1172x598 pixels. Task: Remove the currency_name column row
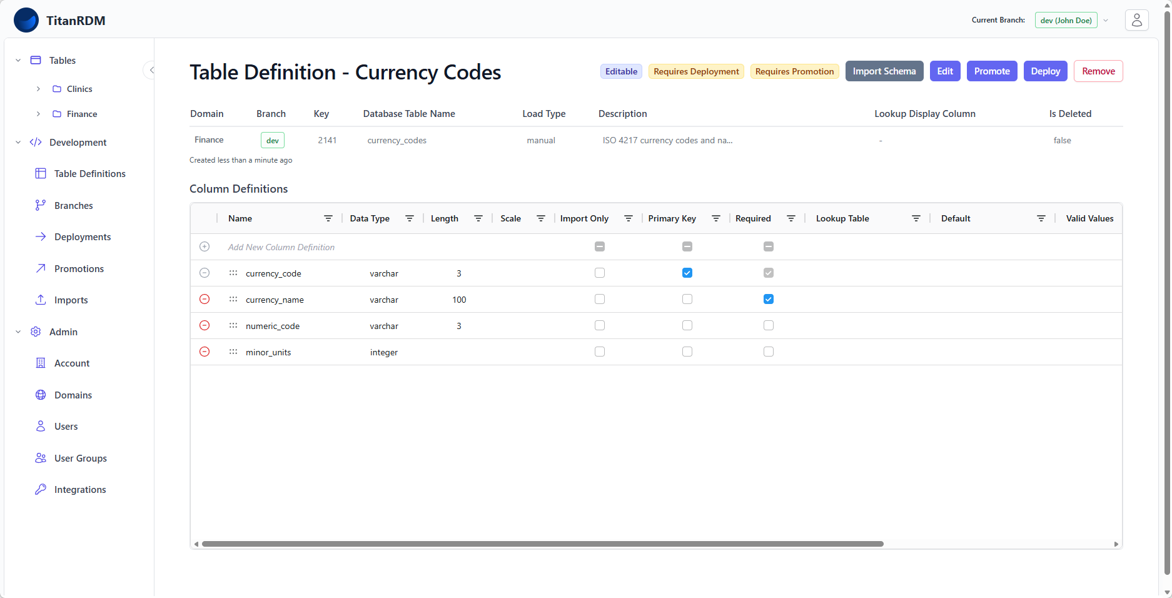point(205,299)
